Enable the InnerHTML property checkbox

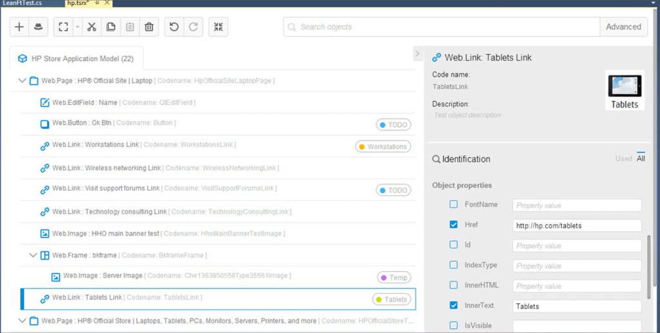tap(453, 285)
